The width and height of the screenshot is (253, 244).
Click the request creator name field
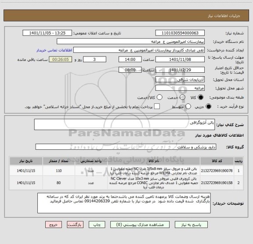coord(139,50)
